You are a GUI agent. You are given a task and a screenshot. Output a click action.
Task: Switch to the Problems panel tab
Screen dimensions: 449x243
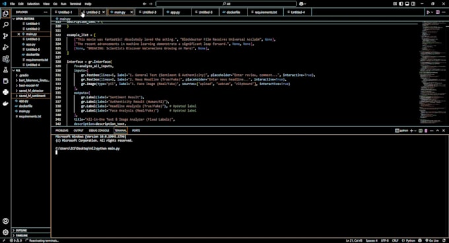tap(62, 131)
